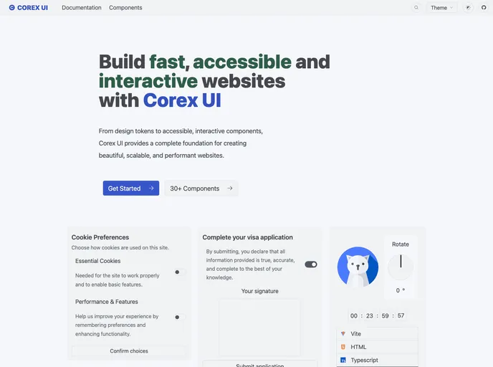Open the Documentation menu item
493x367 pixels.
tap(82, 8)
